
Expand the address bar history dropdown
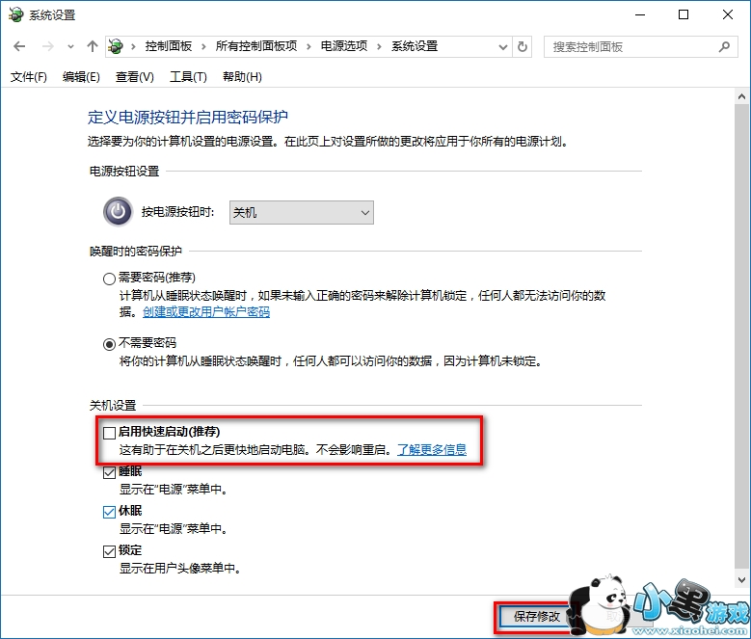point(503,47)
